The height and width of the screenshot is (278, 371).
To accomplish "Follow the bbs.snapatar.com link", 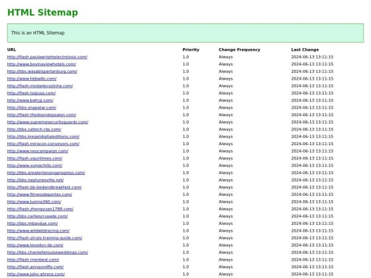I will [x=32, y=107].
